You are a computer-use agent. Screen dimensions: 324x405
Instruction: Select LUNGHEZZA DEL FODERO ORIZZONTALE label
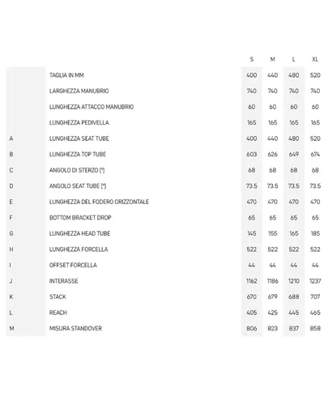[x=99, y=202]
